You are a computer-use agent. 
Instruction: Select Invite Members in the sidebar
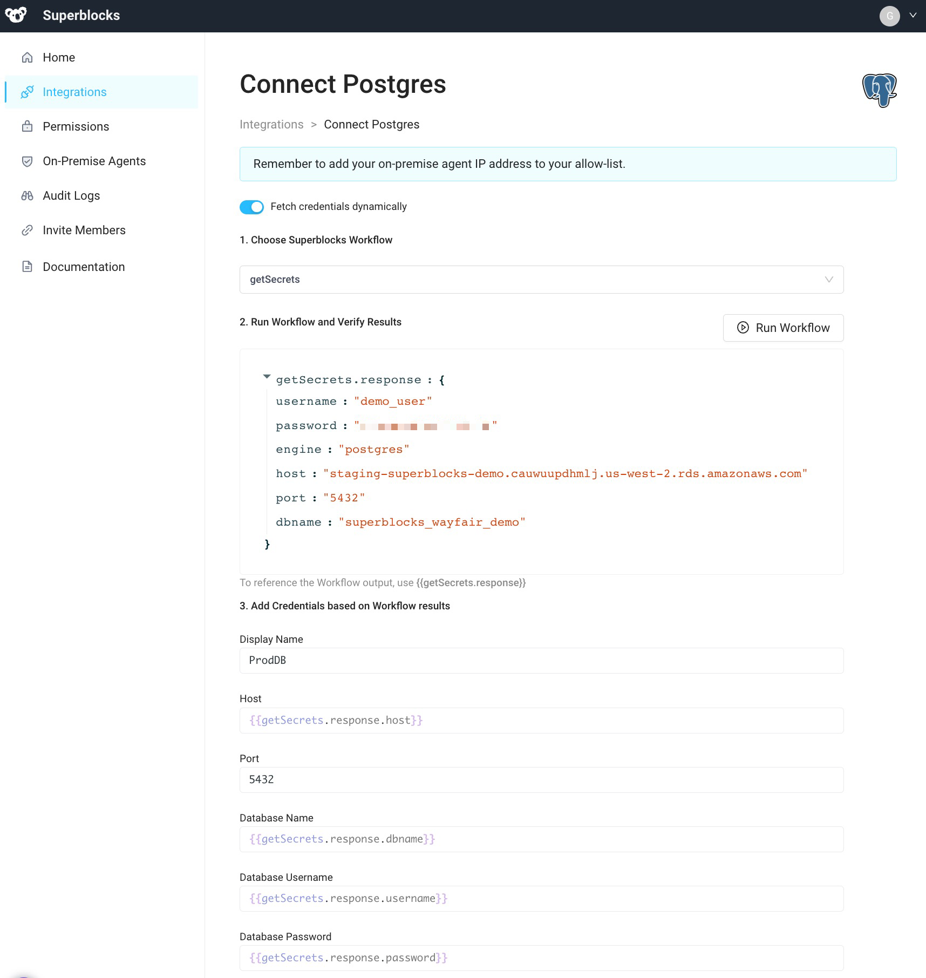coord(84,230)
